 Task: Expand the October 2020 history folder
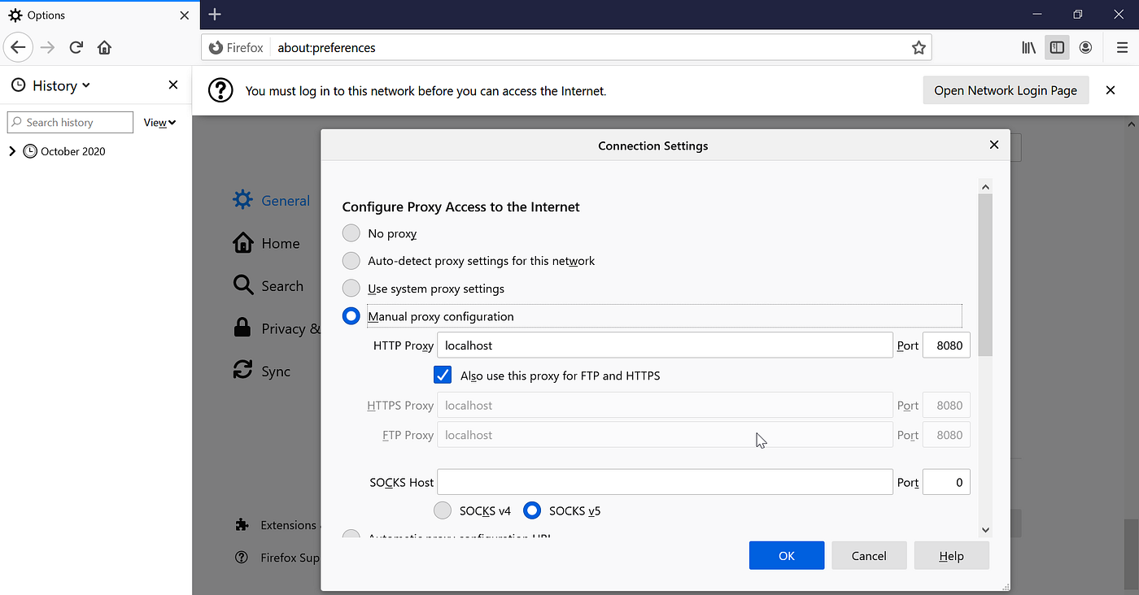11,151
